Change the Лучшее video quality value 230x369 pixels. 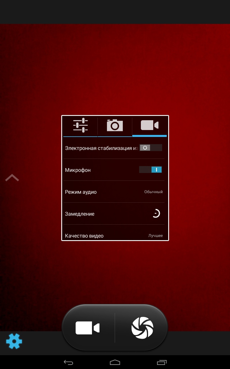click(x=155, y=236)
